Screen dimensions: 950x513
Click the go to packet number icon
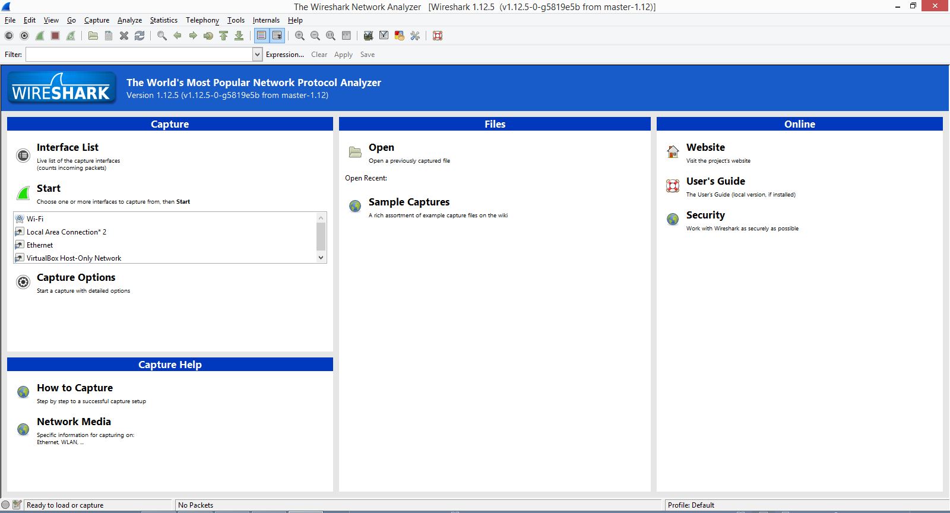(208, 36)
